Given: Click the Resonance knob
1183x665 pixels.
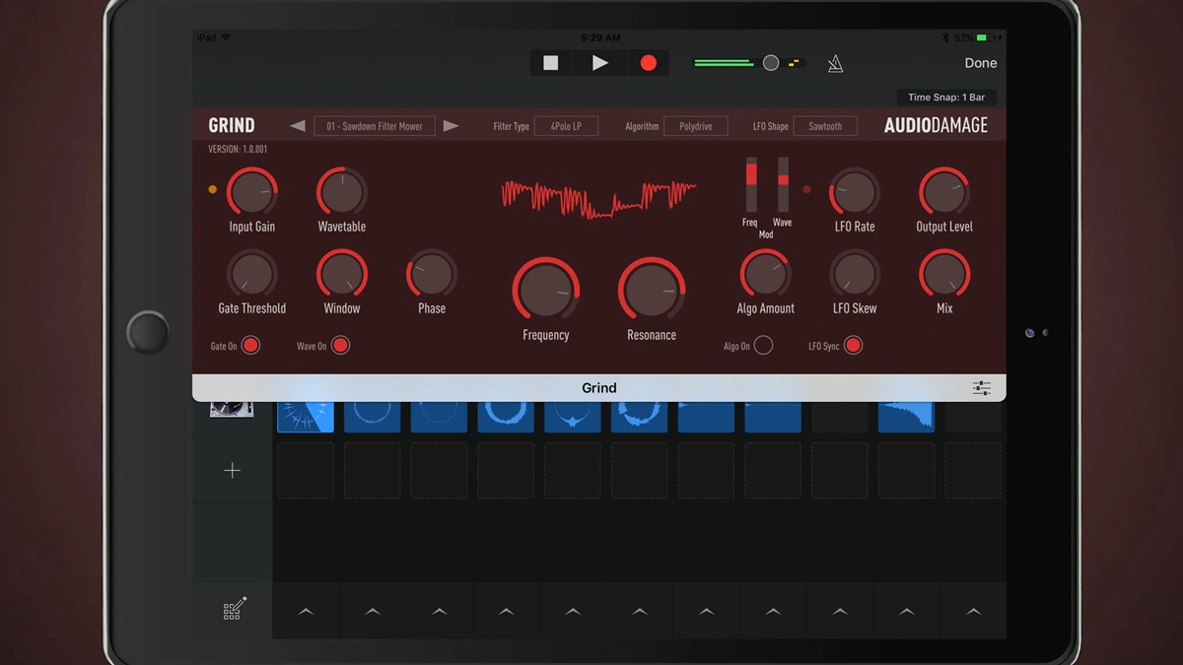Looking at the screenshot, I should pyautogui.click(x=652, y=292).
